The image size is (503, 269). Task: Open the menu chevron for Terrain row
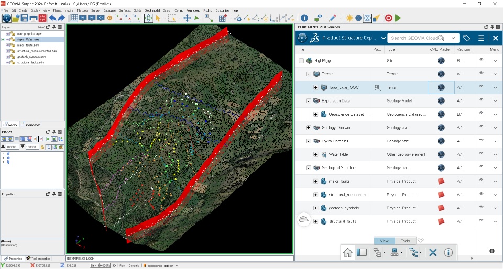pyautogui.click(x=495, y=74)
